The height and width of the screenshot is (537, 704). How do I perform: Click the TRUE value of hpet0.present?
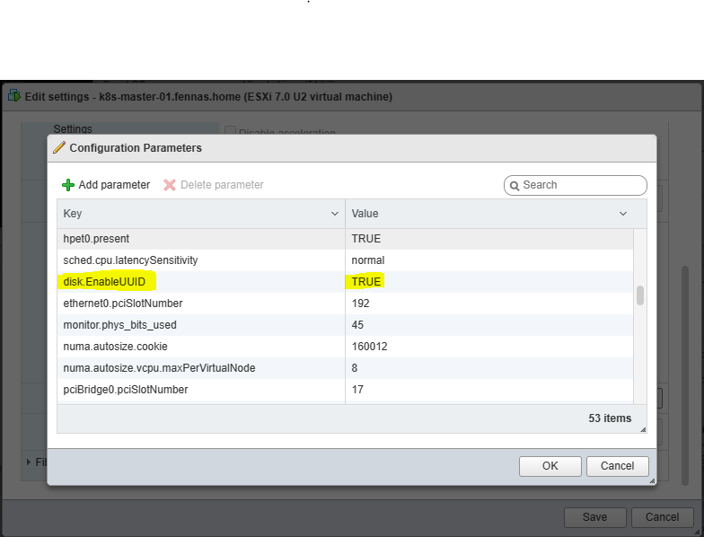(x=366, y=239)
